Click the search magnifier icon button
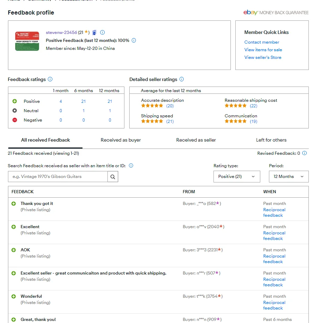 click(113, 177)
